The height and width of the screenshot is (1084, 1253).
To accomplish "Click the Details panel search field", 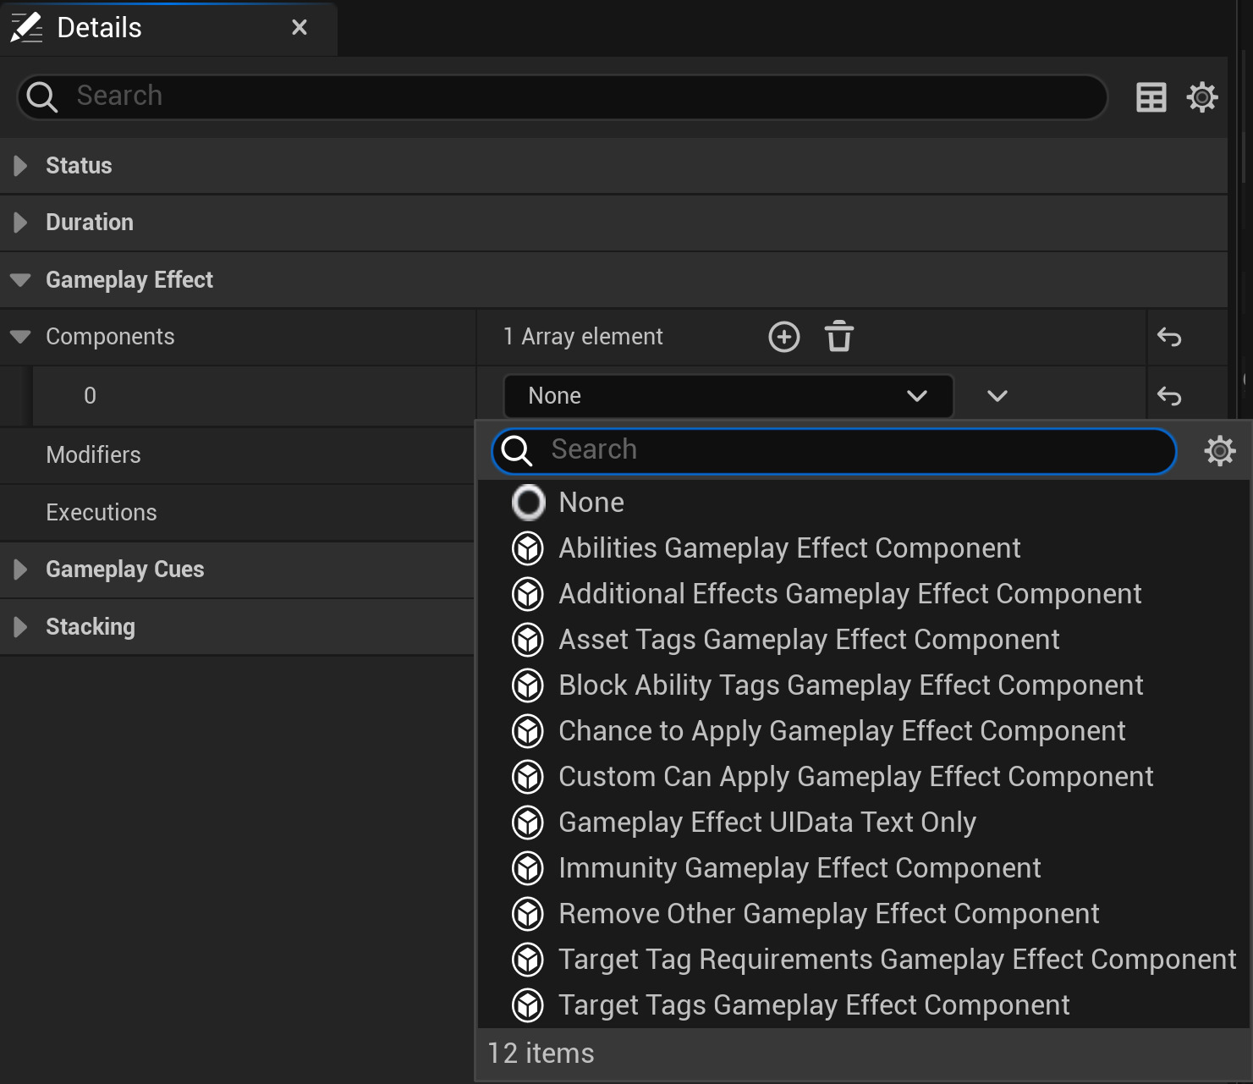I will (x=563, y=96).
